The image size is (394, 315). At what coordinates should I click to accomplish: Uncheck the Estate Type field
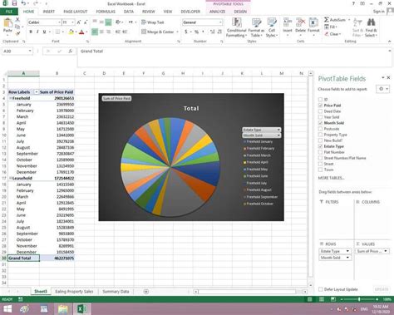pyautogui.click(x=320, y=146)
